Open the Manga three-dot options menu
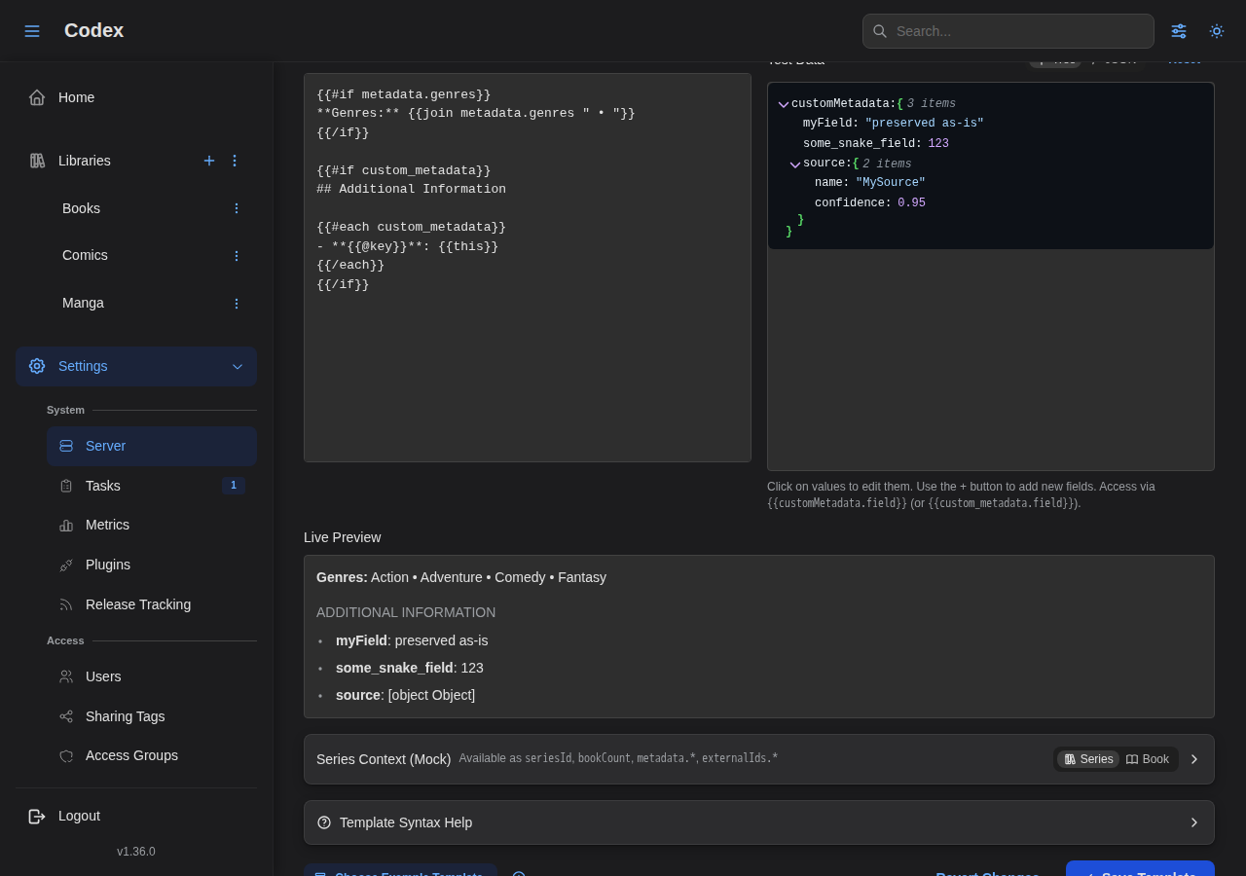The height and width of the screenshot is (876, 1246). pos(236,304)
